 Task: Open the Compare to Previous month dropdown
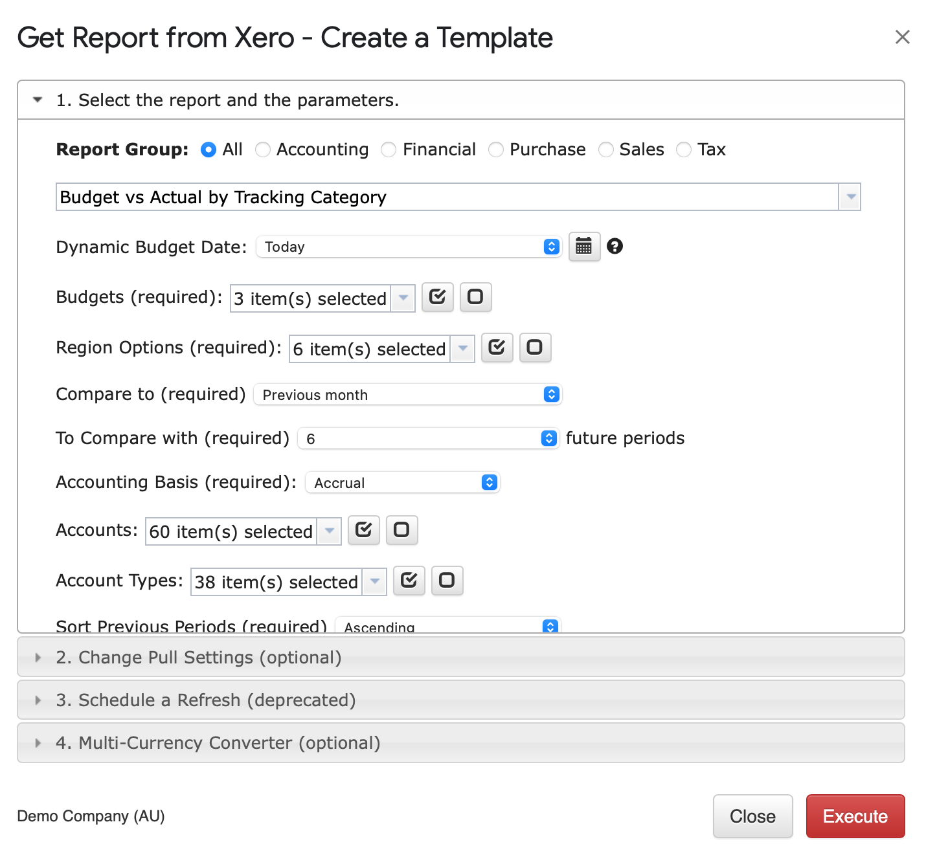pyautogui.click(x=408, y=395)
